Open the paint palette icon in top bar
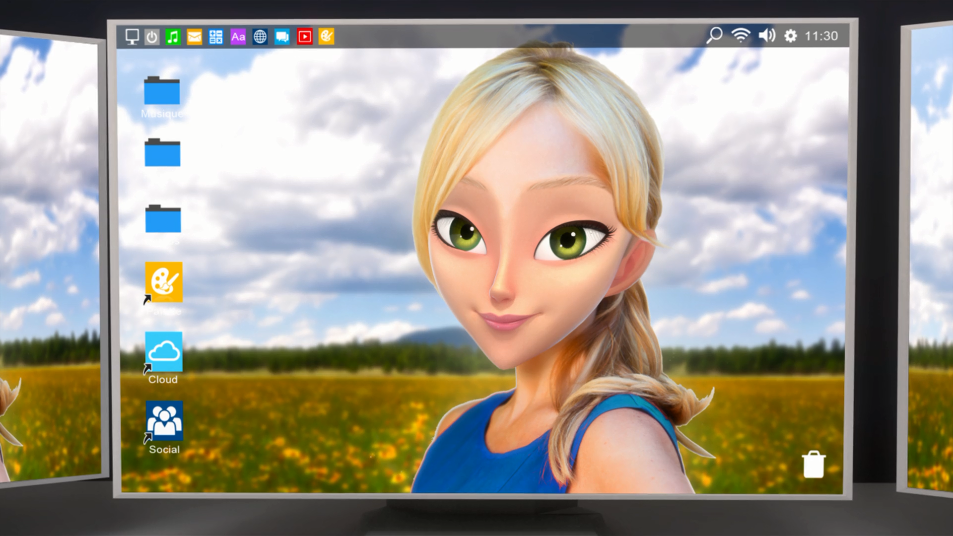 click(326, 36)
